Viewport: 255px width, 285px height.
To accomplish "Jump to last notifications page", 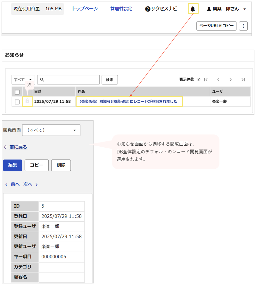I will point(243,80).
